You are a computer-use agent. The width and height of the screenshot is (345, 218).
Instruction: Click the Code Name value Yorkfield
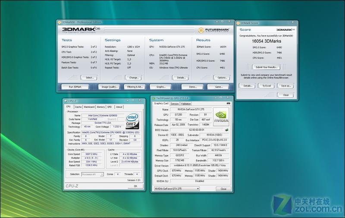tap(92, 119)
